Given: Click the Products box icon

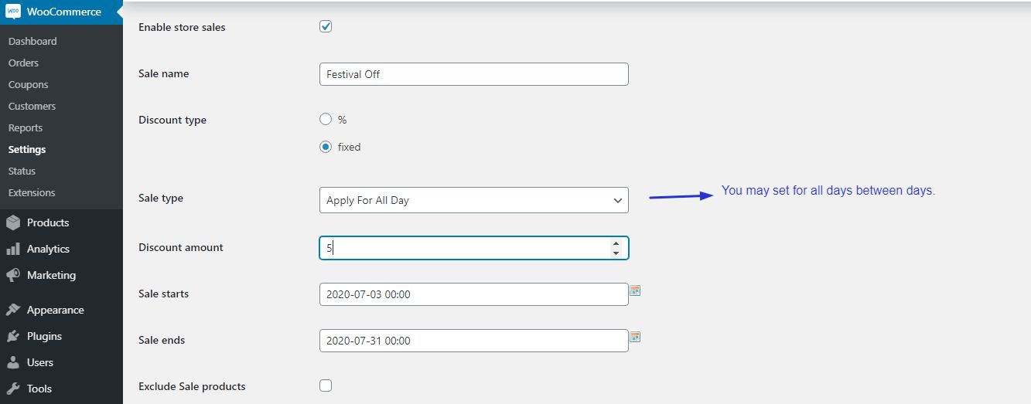Looking at the screenshot, I should (13, 222).
